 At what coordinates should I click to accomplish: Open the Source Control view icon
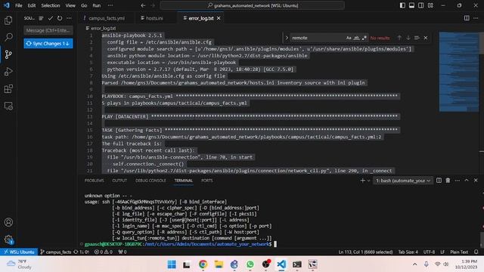[x=8, y=54]
